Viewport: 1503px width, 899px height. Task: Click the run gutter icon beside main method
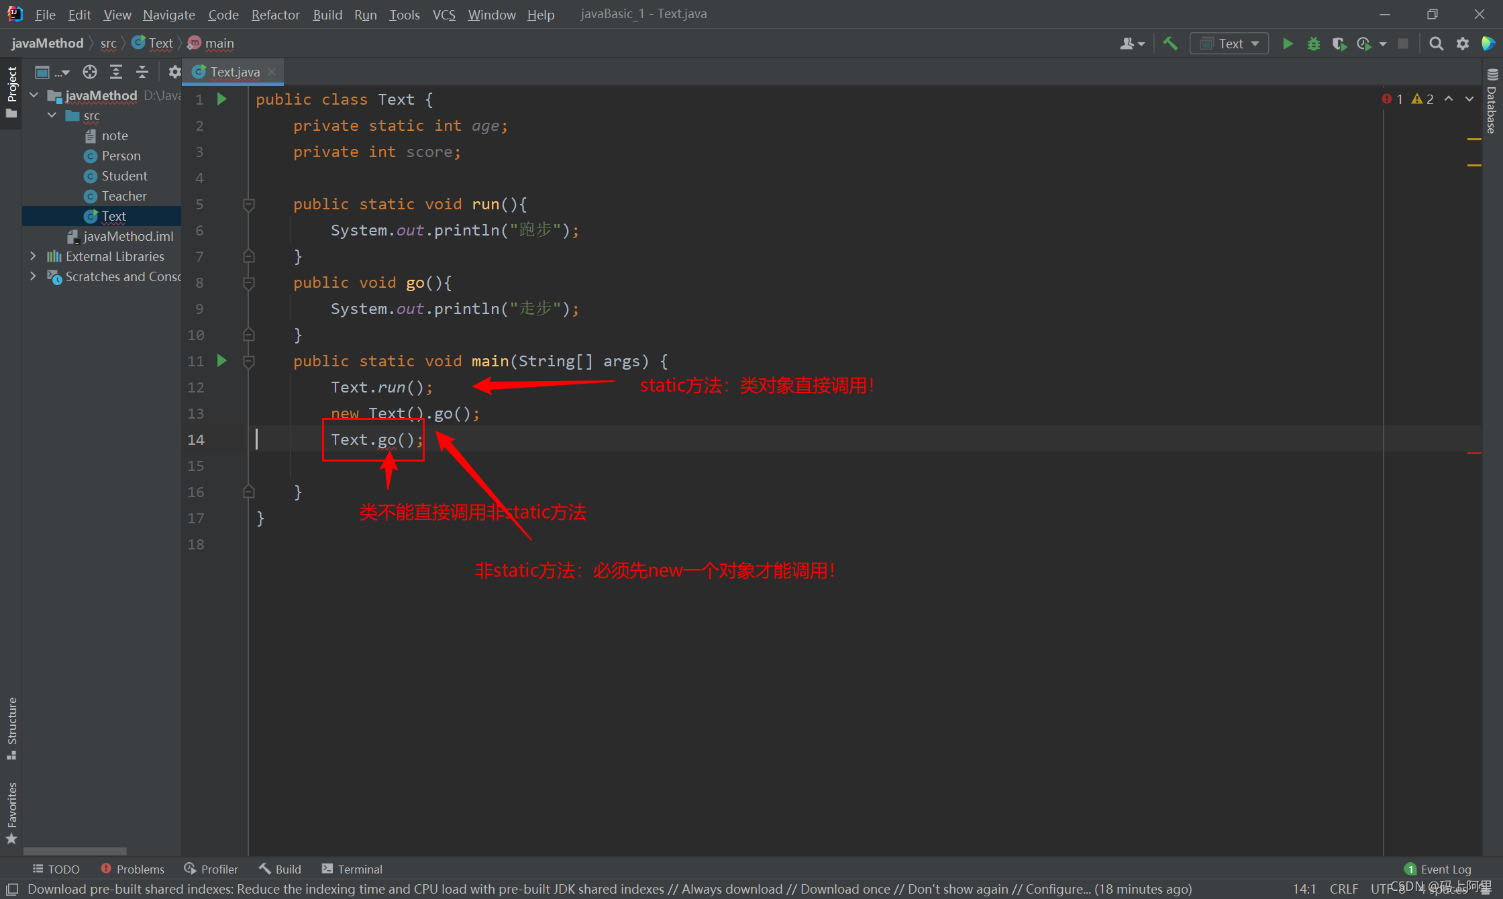(x=221, y=361)
